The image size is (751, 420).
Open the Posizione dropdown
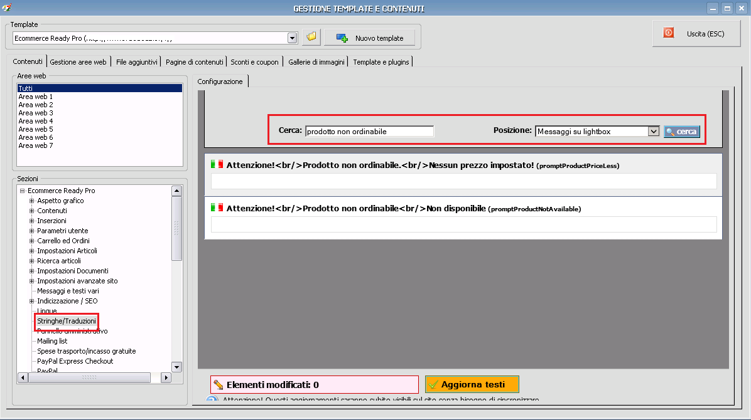pos(653,132)
